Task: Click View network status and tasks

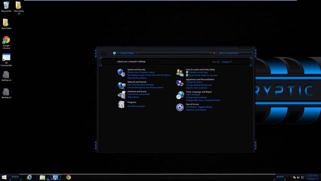Action: click(140, 85)
